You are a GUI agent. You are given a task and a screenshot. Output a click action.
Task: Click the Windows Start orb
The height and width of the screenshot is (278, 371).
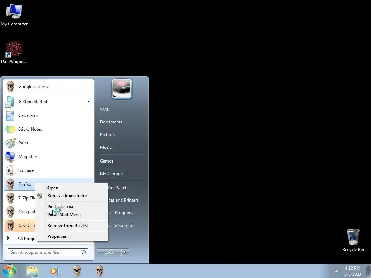10,271
